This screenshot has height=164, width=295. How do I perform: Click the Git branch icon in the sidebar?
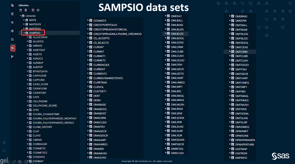(12, 57)
